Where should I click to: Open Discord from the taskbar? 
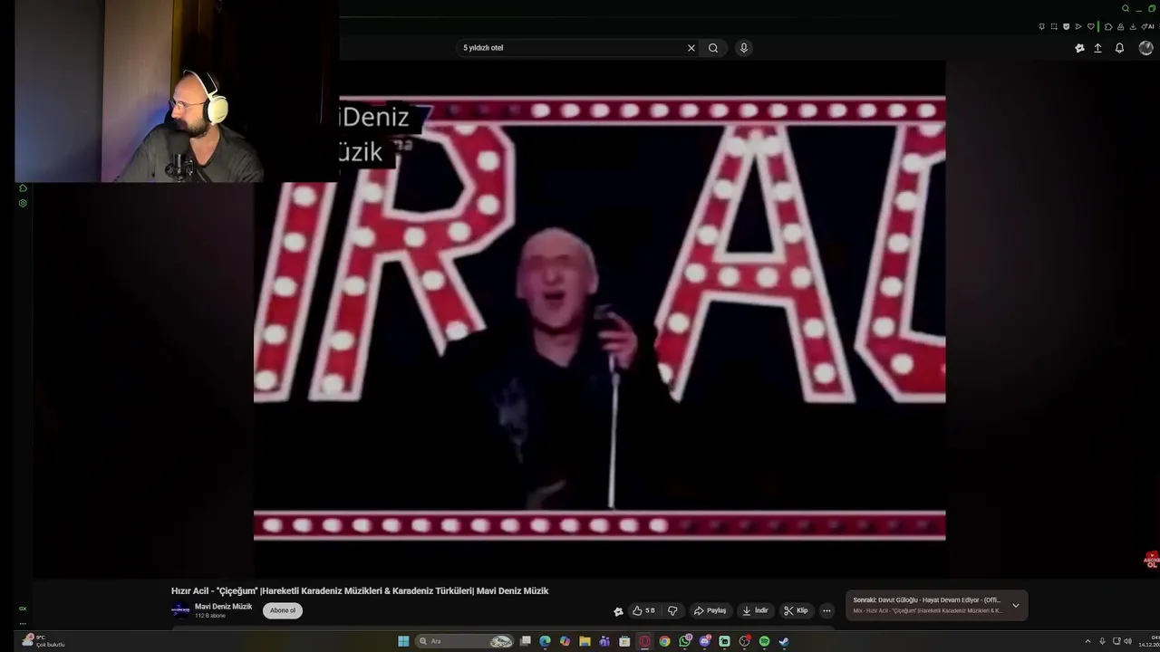point(704,641)
